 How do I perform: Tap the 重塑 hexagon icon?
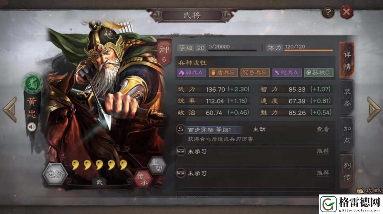click(157, 166)
